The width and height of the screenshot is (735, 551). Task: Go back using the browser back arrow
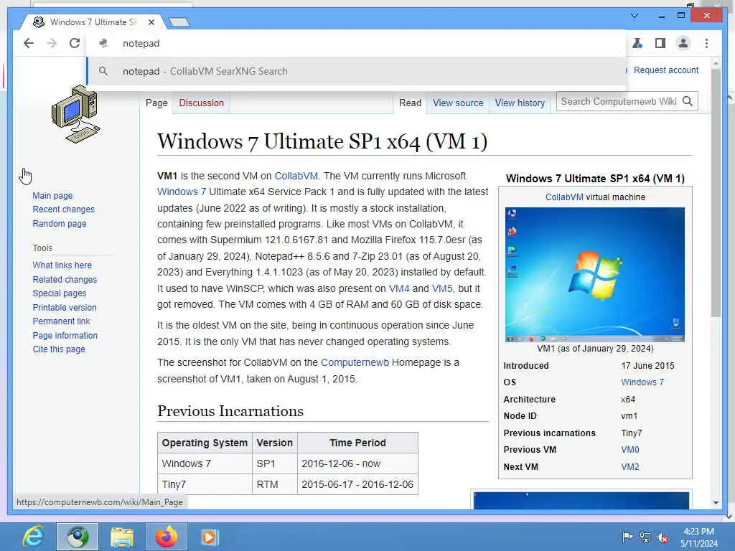click(29, 43)
